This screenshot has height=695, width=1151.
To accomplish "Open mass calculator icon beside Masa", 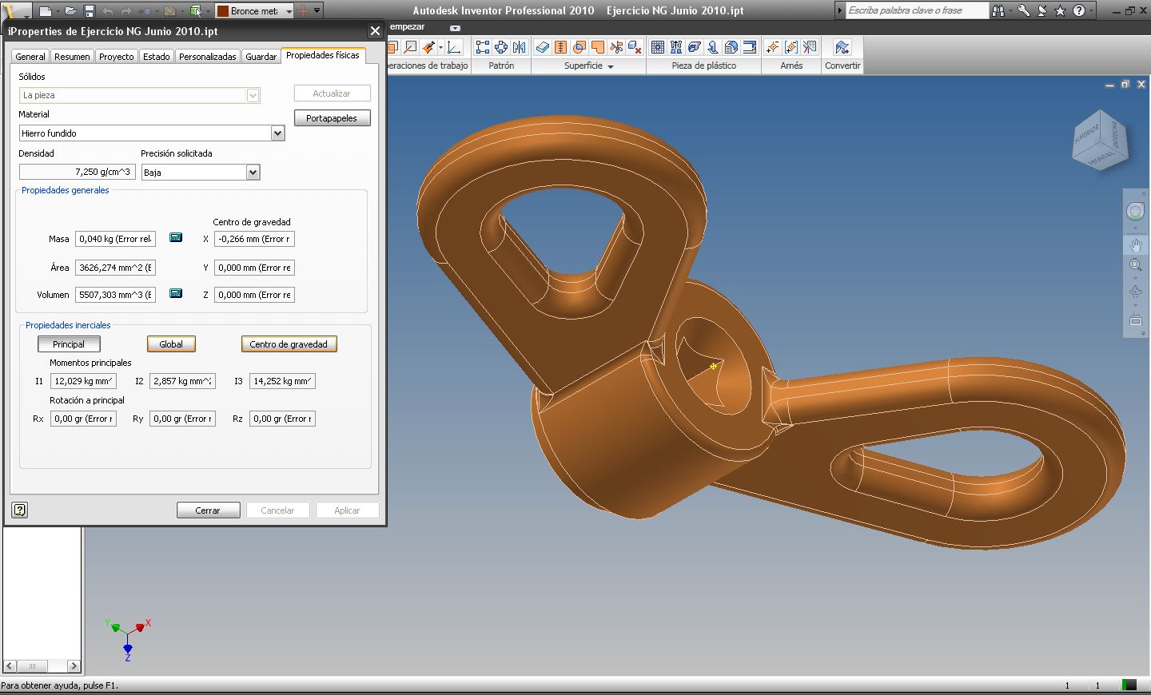I will click(176, 237).
